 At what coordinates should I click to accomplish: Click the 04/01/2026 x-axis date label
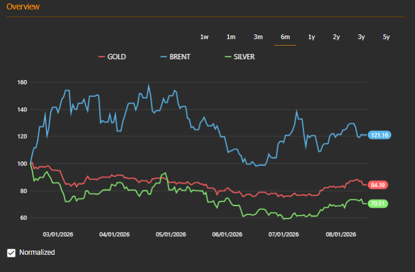pos(115,235)
